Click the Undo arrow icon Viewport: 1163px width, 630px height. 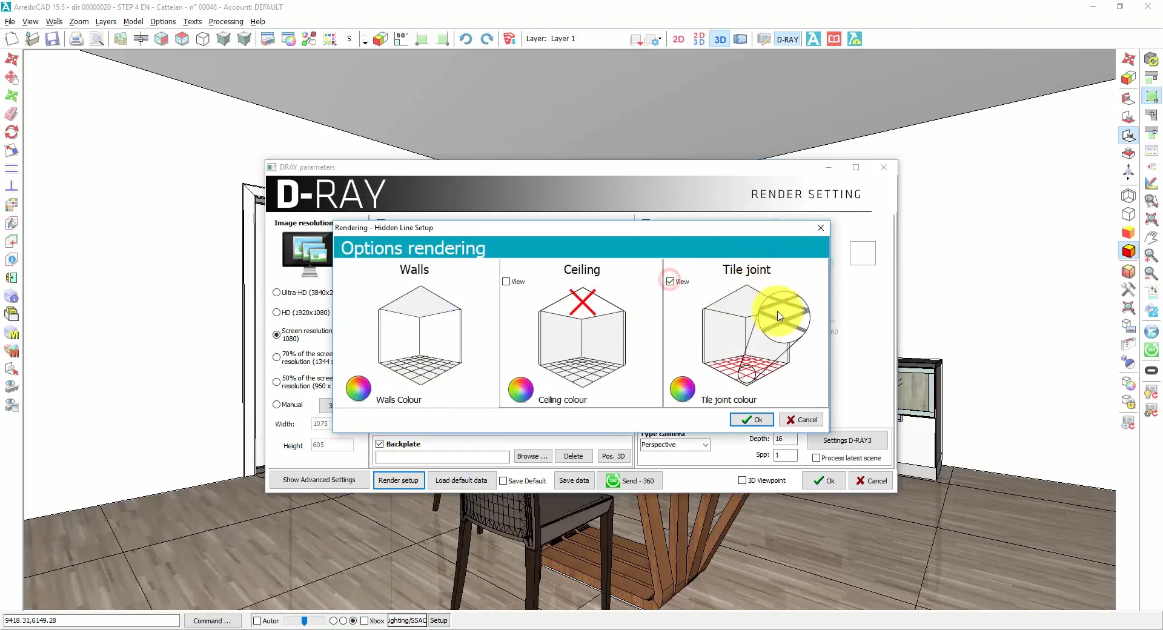465,39
